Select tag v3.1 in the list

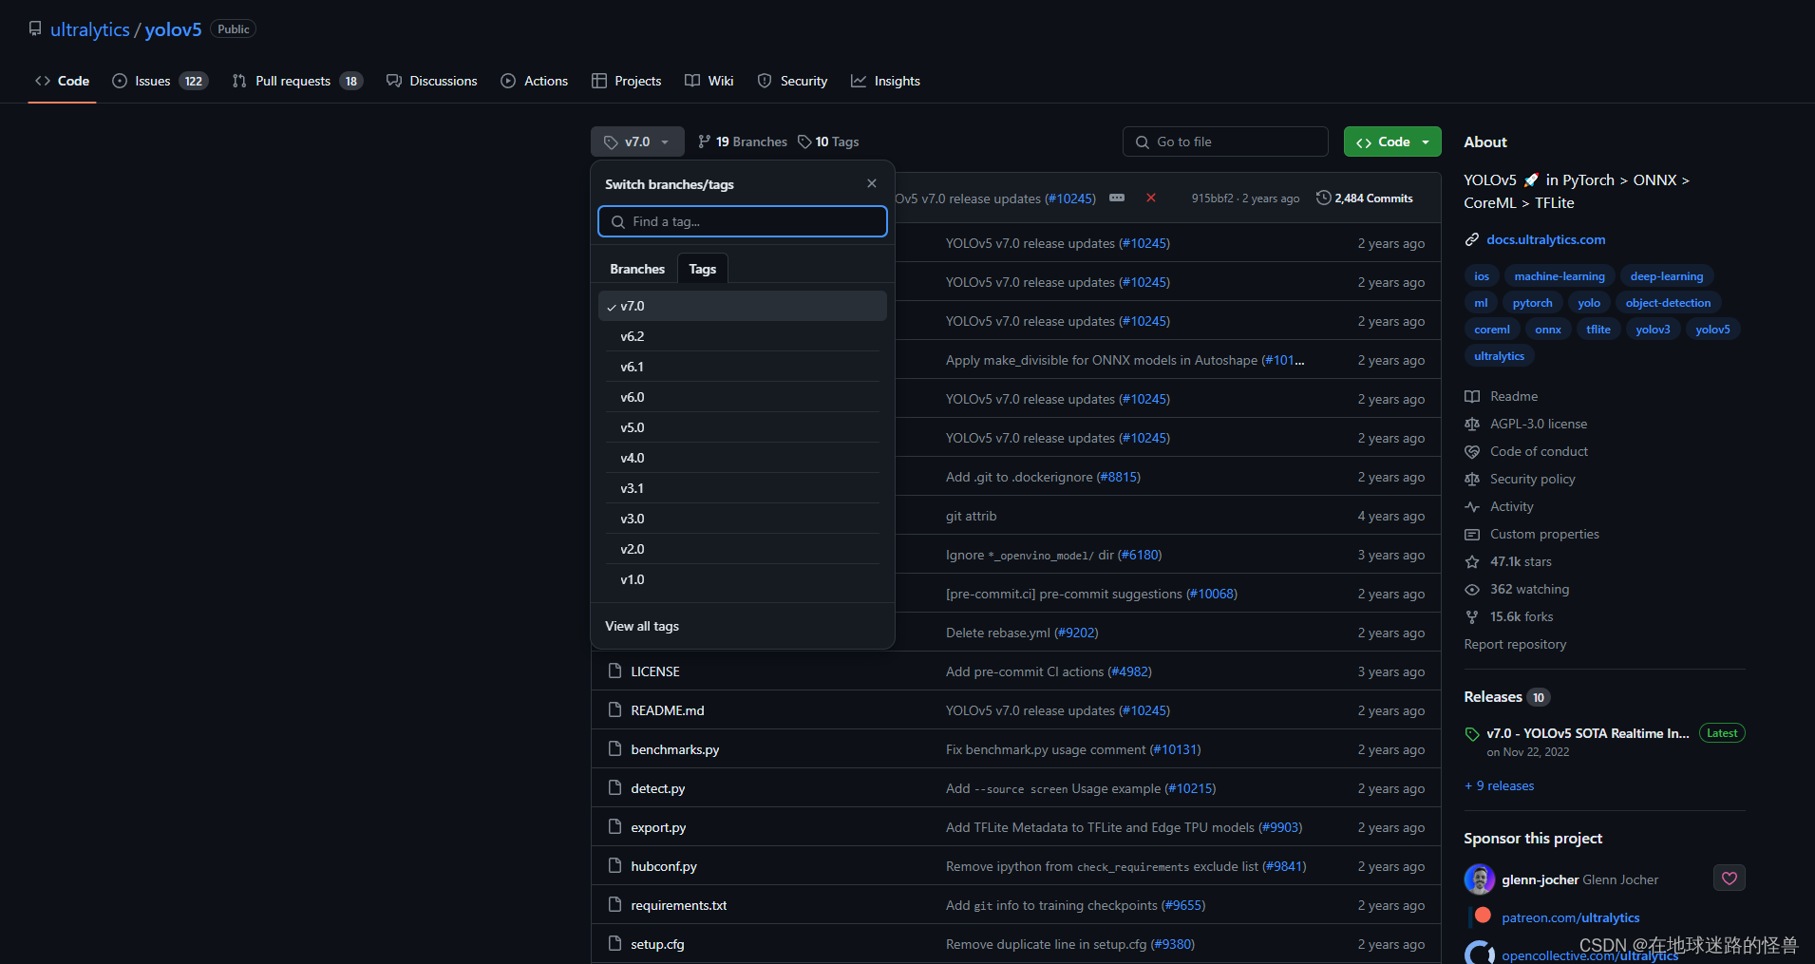pyautogui.click(x=742, y=488)
